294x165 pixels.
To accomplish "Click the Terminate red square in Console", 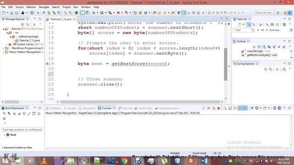I will click(x=219, y=108).
